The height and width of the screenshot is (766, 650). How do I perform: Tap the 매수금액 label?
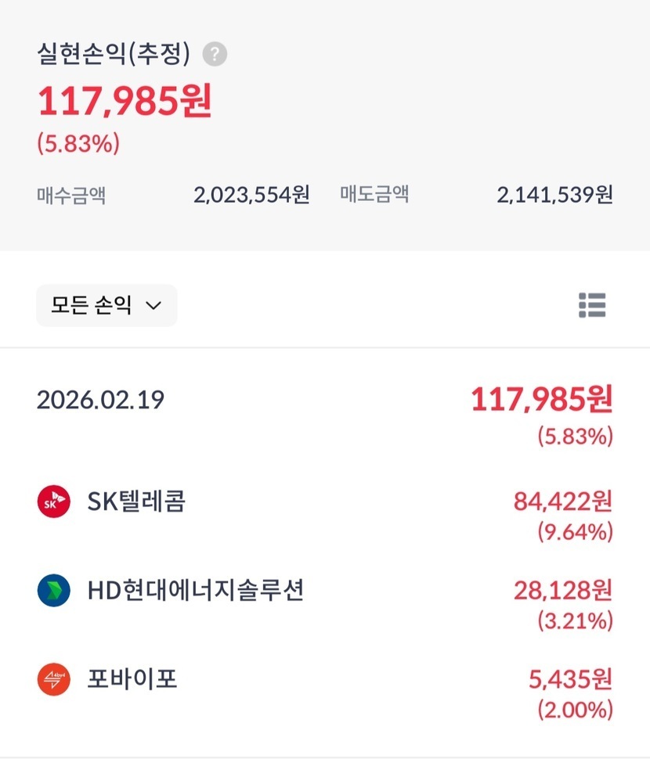(71, 195)
